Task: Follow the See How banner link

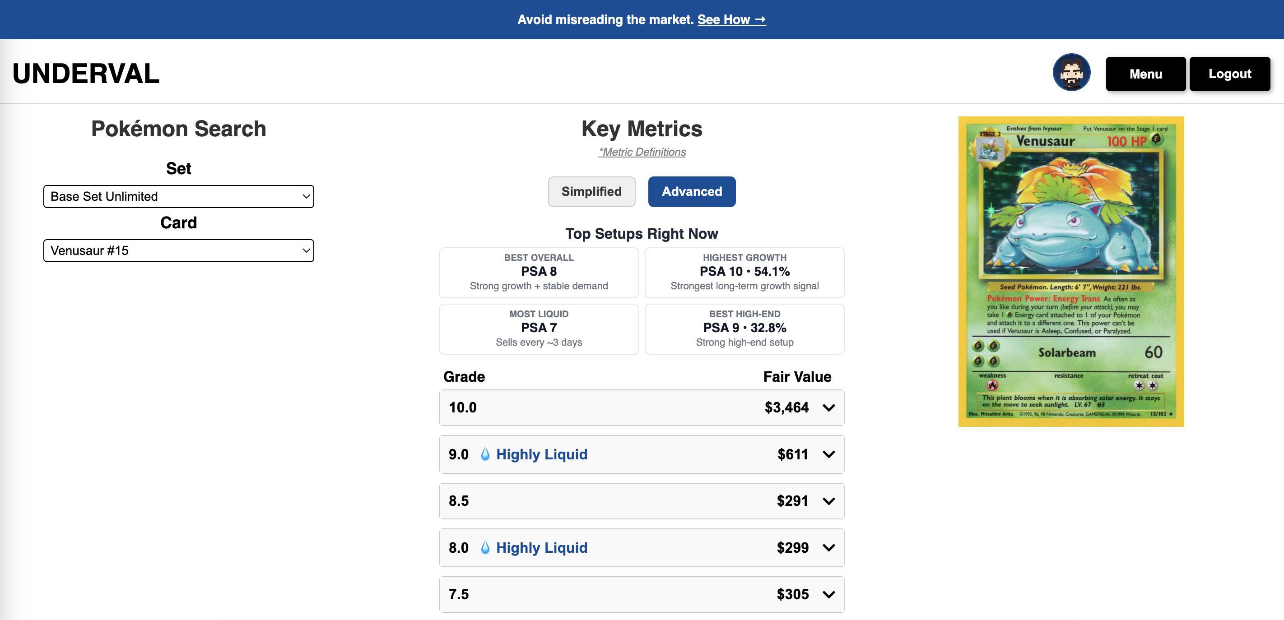Action: (731, 19)
